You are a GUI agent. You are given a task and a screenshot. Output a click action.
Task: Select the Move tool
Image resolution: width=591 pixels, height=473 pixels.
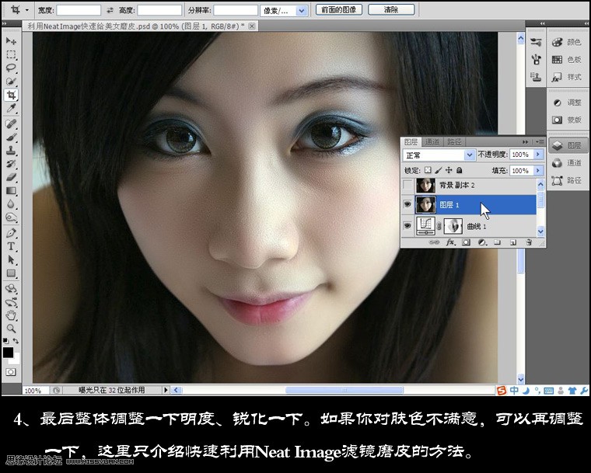point(11,40)
